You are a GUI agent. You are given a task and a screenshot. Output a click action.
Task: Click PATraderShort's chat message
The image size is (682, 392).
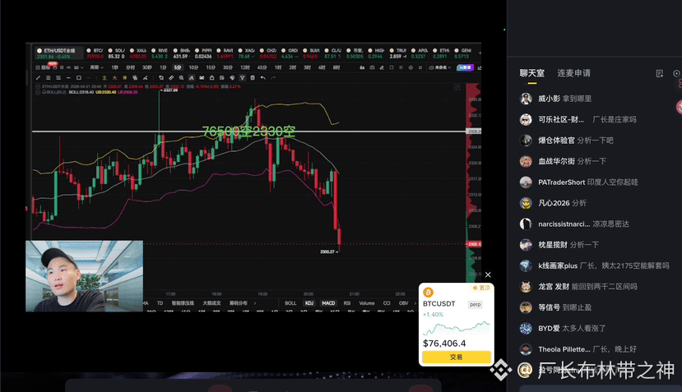(612, 182)
